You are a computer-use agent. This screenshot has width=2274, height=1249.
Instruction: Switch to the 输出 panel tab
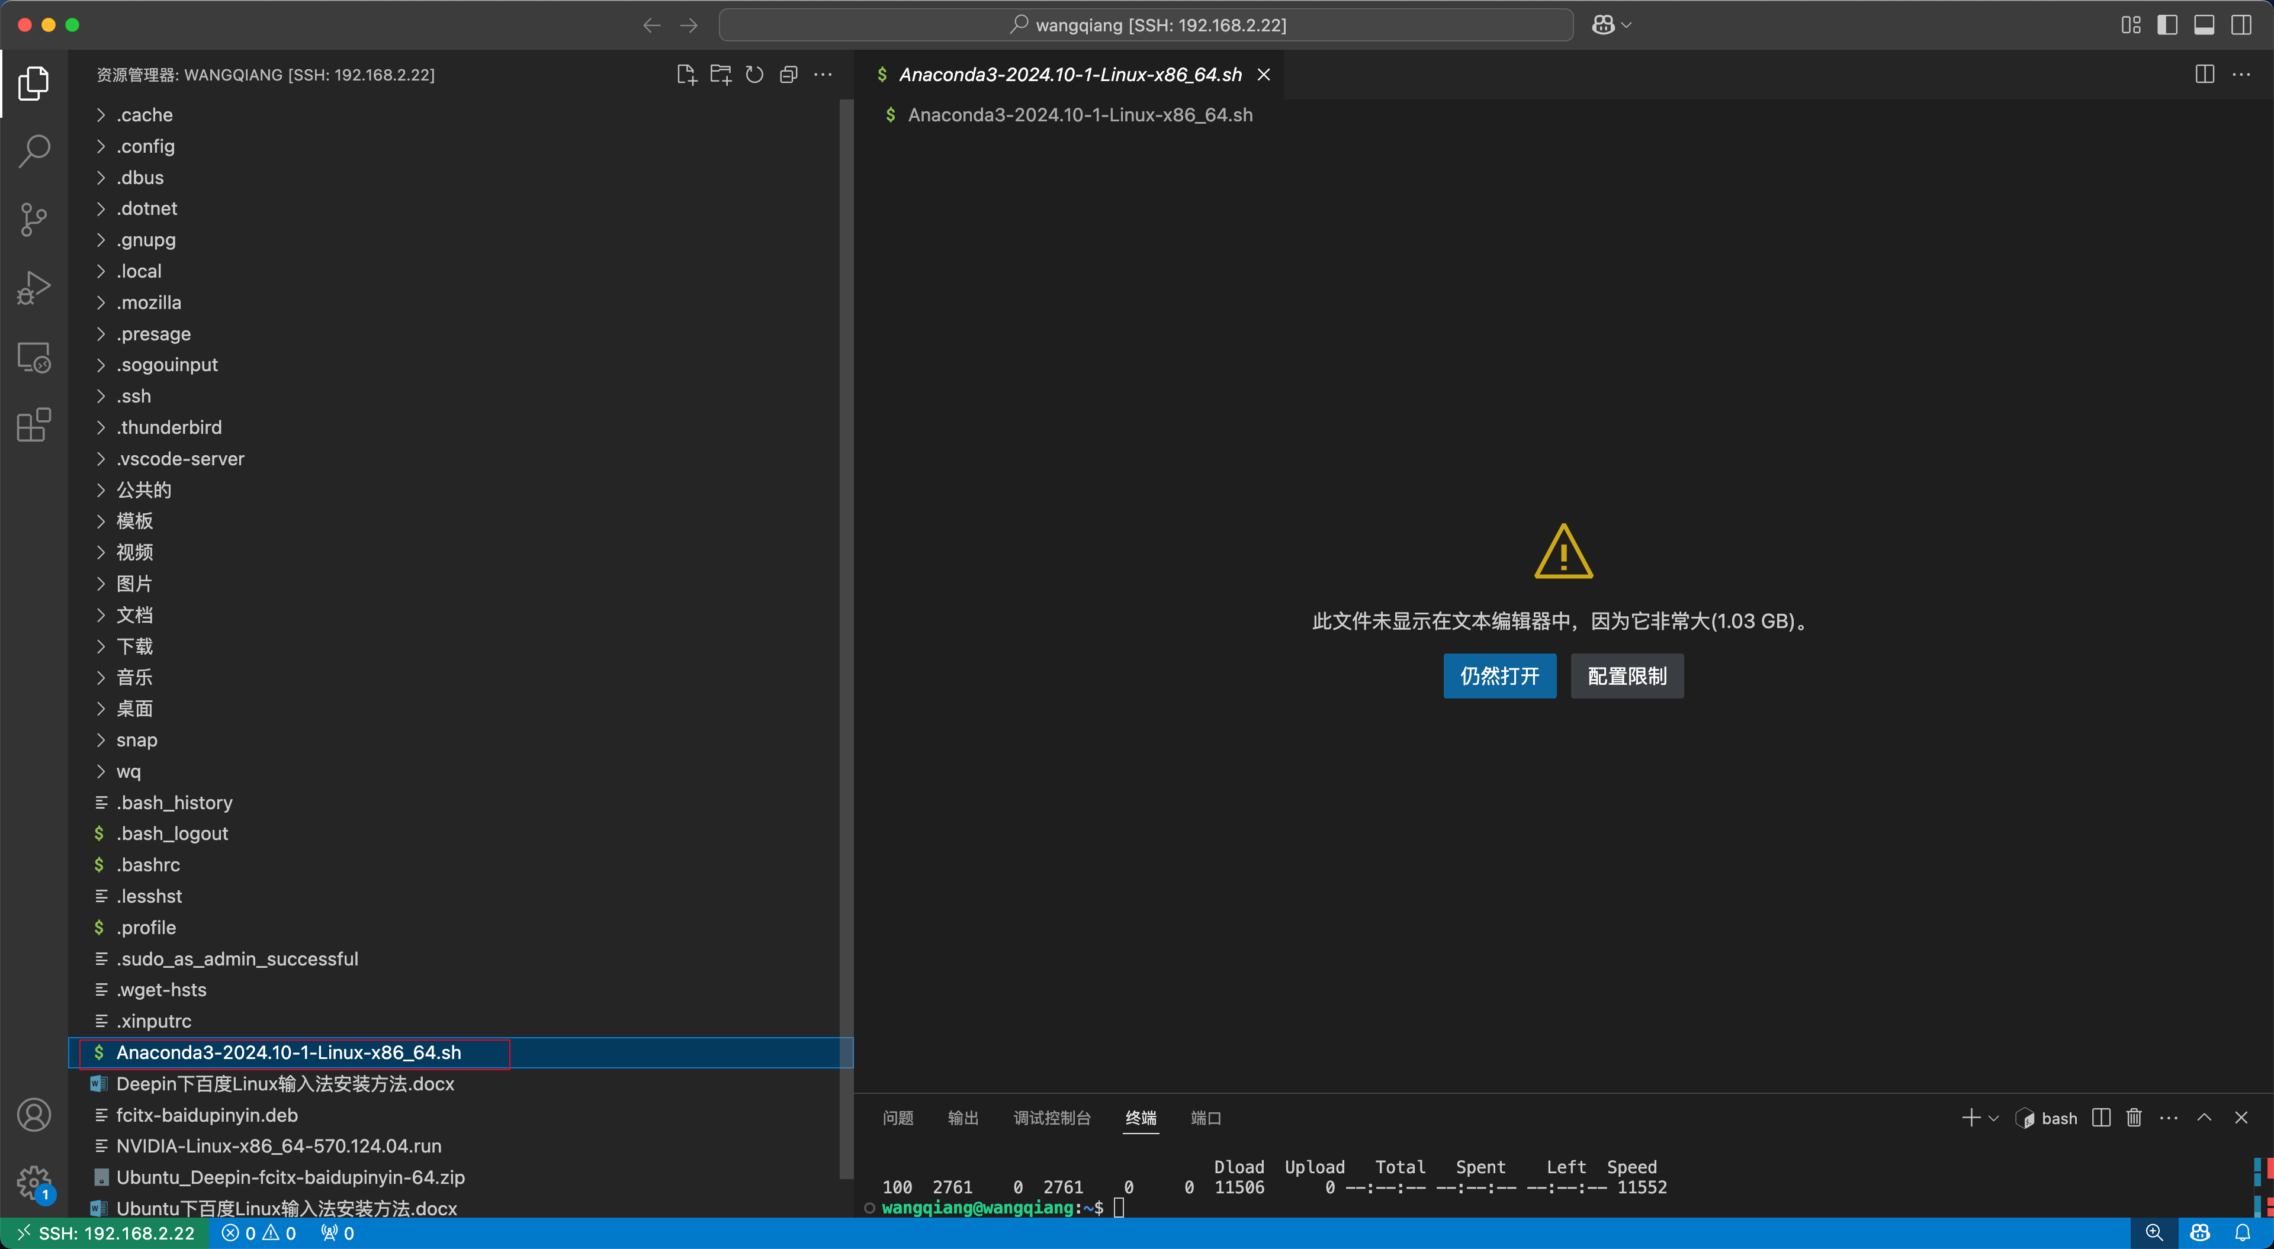point(962,1118)
